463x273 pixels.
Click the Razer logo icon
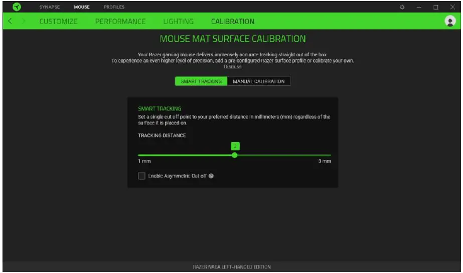point(17,7)
